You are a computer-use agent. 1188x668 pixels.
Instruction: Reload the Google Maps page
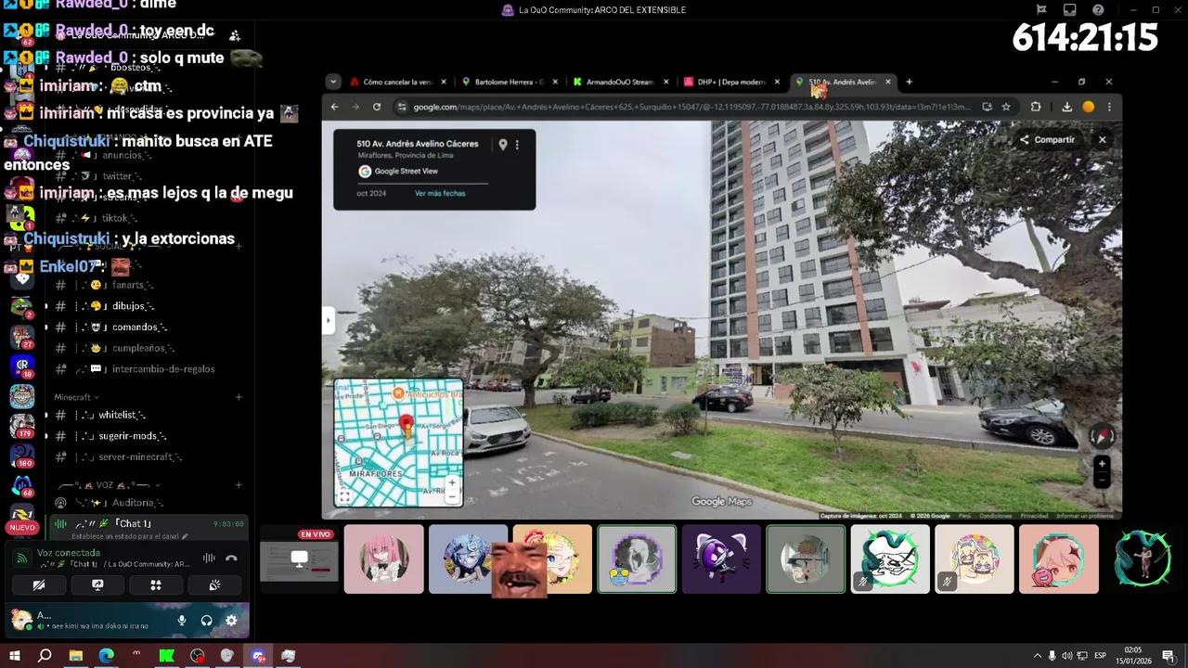(x=377, y=107)
